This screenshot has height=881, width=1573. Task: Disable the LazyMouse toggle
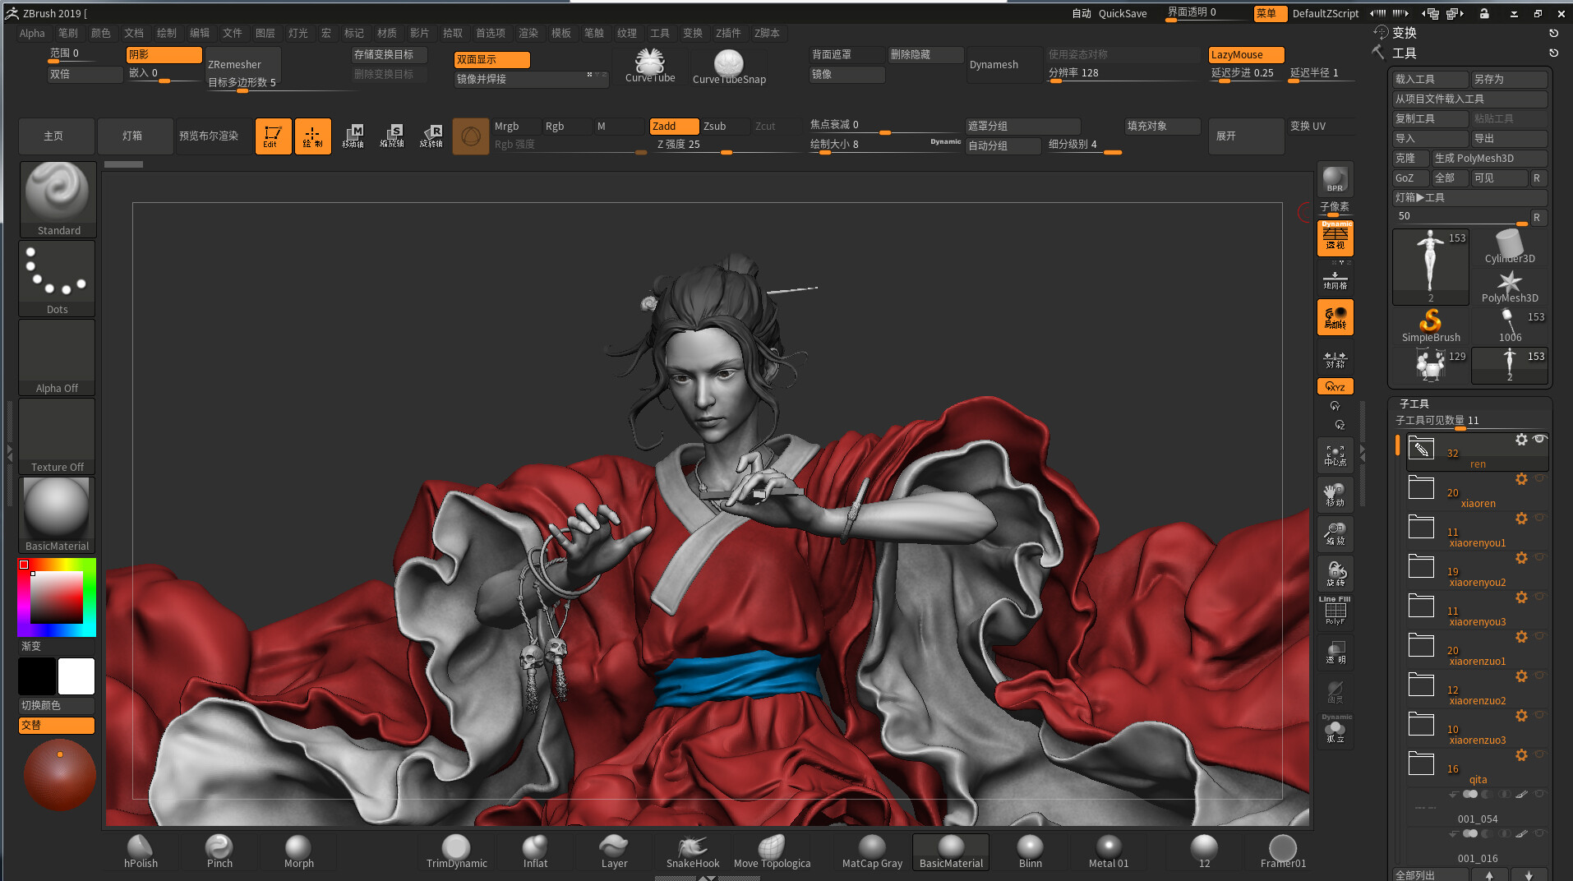[x=1246, y=54]
